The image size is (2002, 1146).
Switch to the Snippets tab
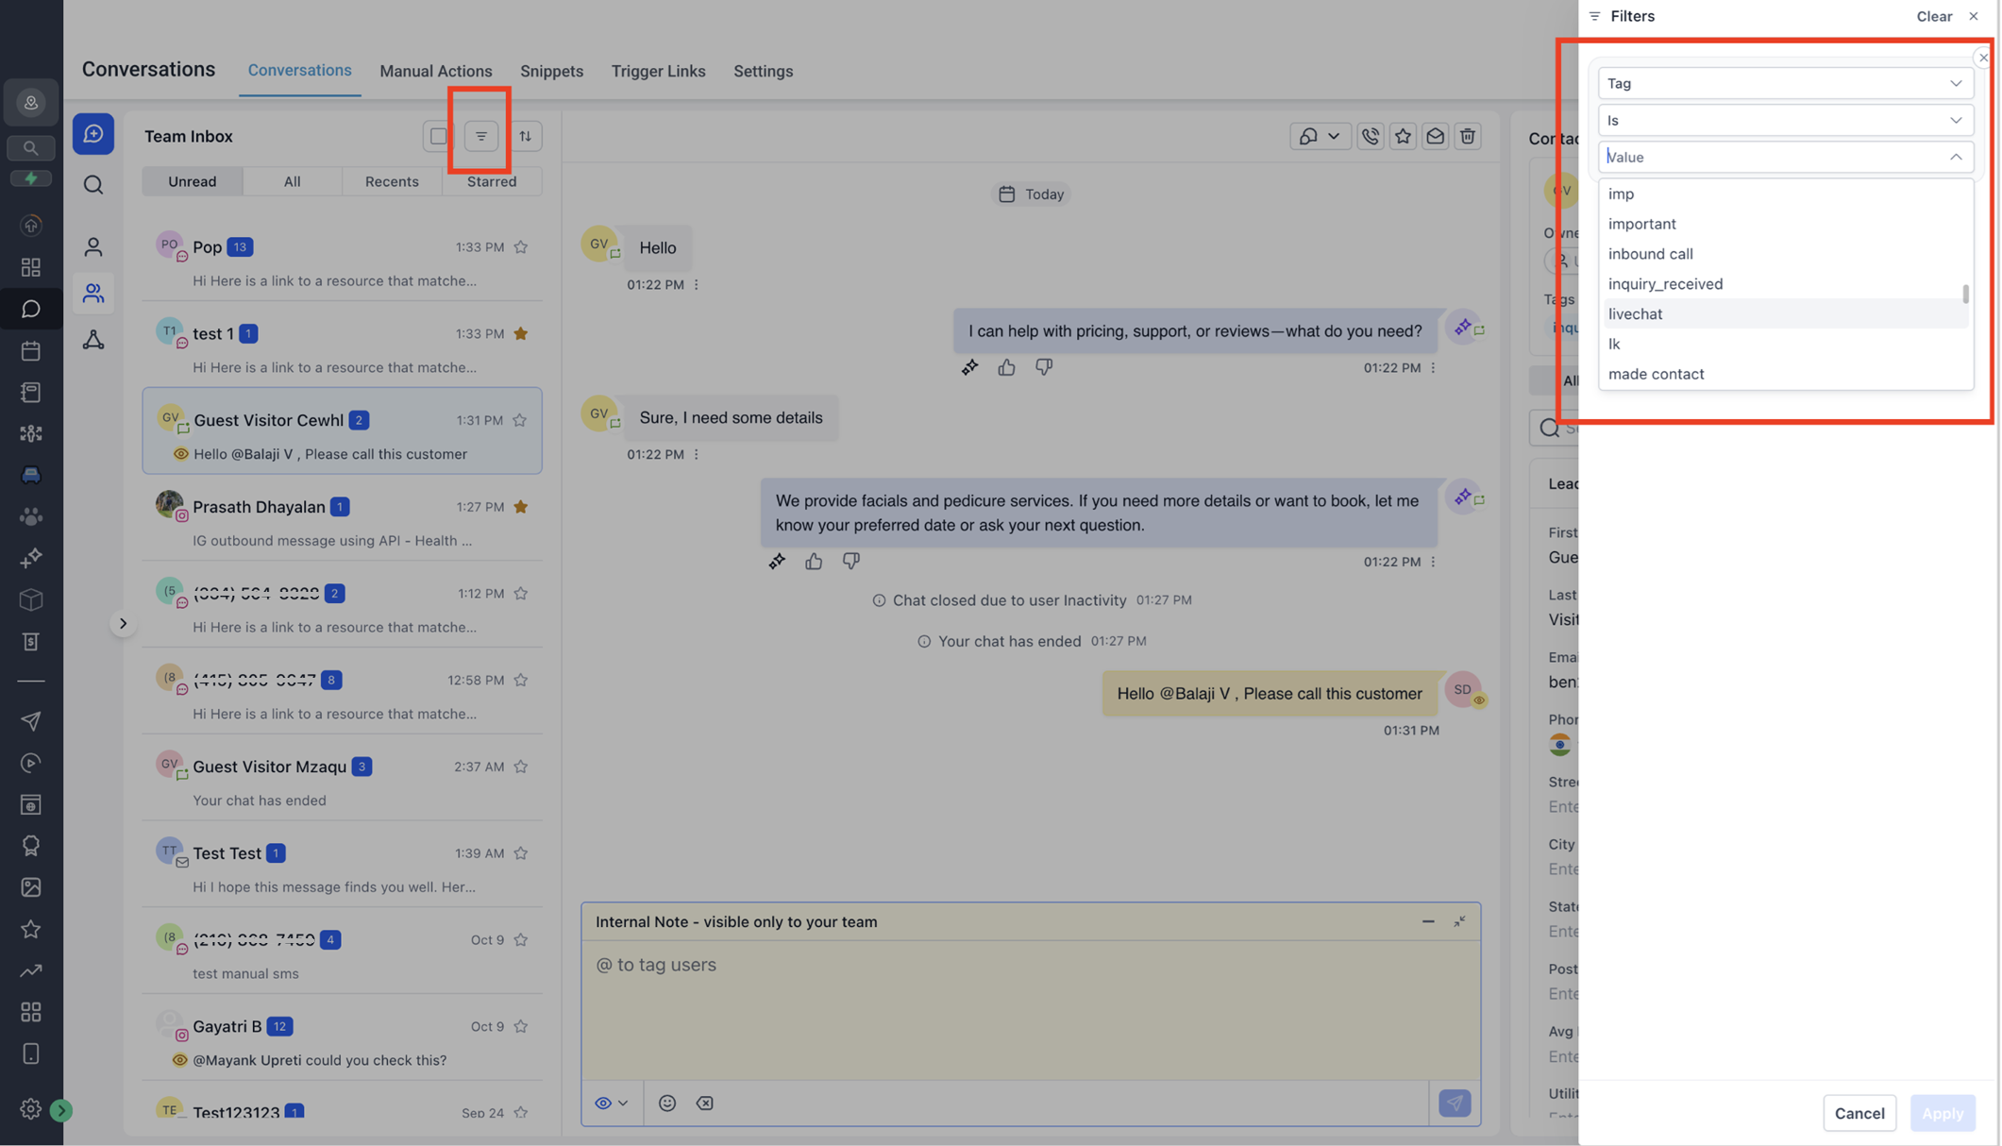[x=551, y=71]
